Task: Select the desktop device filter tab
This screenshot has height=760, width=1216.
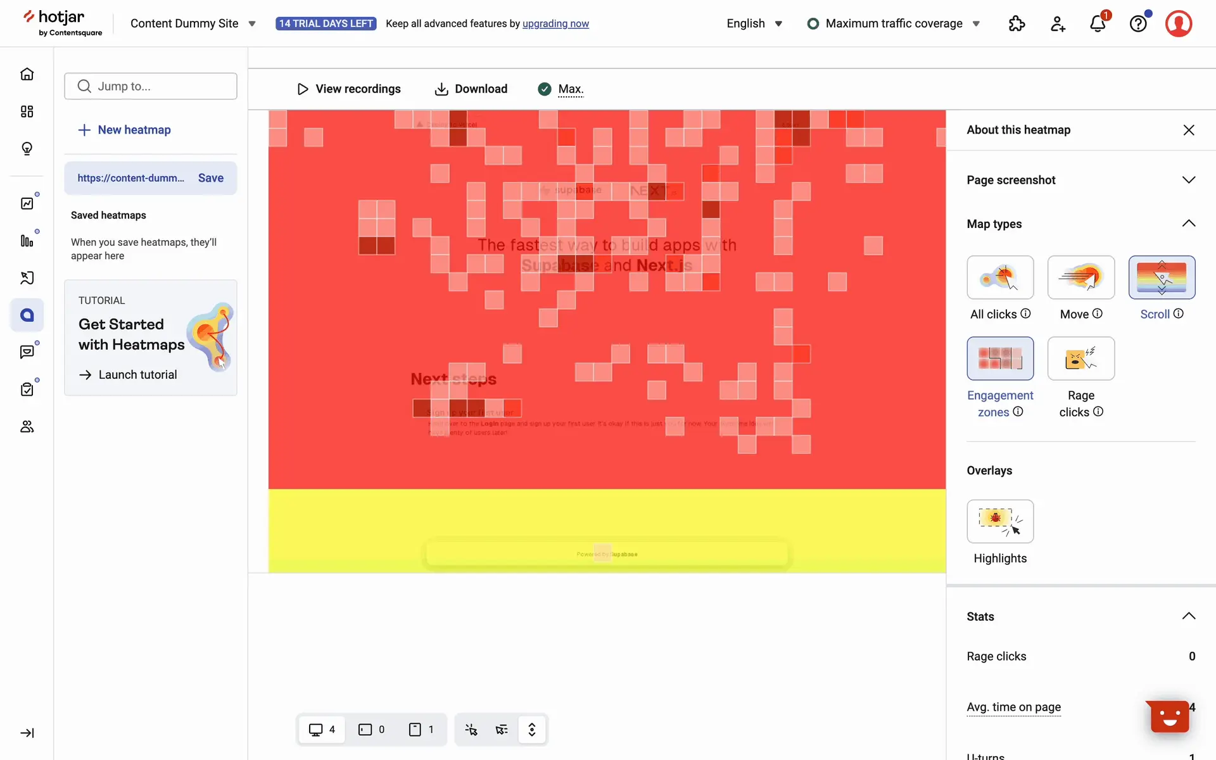Action: point(322,730)
